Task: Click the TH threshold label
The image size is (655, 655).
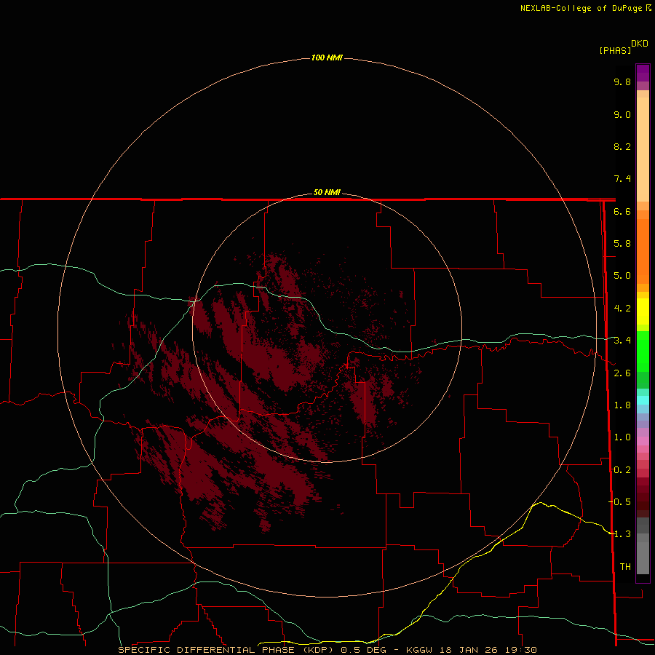Action: tap(625, 567)
